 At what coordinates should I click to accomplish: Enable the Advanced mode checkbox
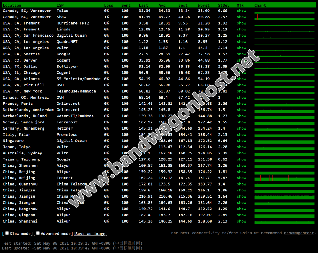point(38,233)
